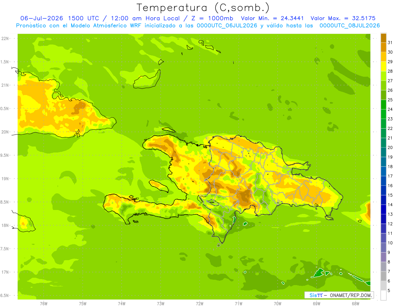This screenshot has width=399, height=308.
Task: Click the "70W" longitude axis label
Action: pos(278,304)
